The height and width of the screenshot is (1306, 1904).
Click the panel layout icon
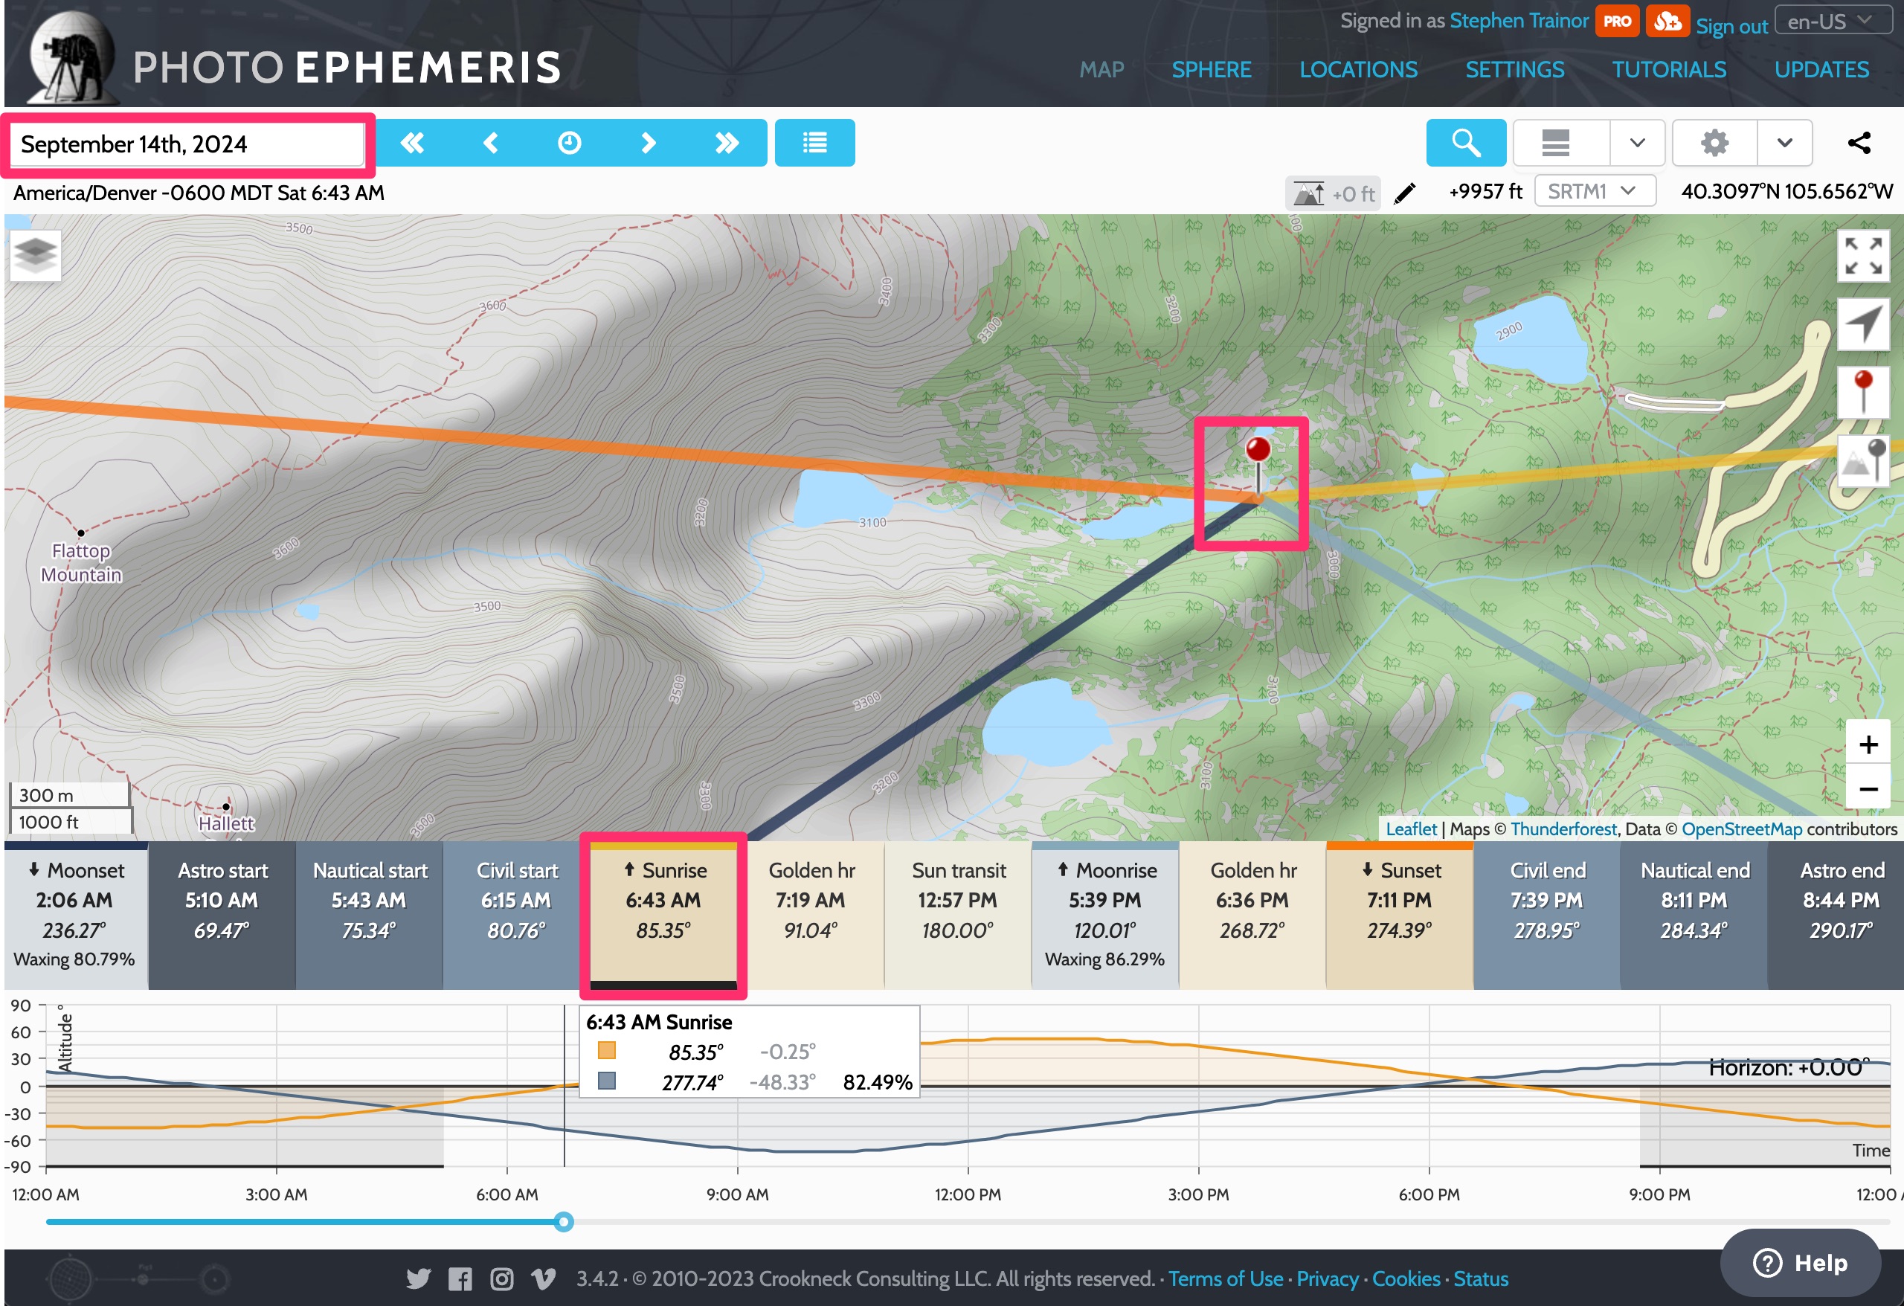1555,144
